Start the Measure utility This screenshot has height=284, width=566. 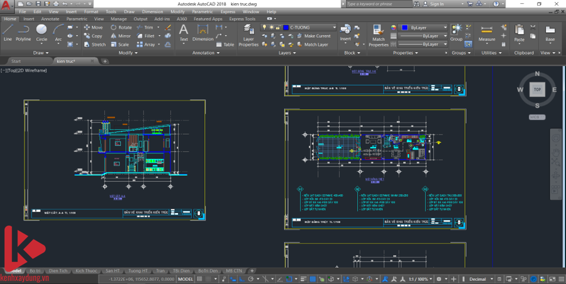pyautogui.click(x=487, y=33)
